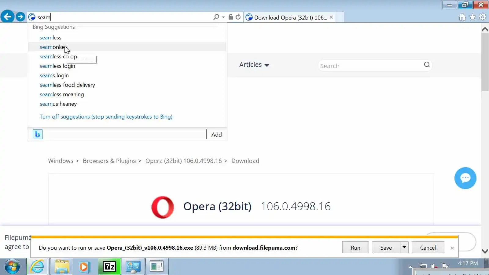The width and height of the screenshot is (489, 275).
Task: Open the Home icon in browser toolbar
Action: (462, 17)
